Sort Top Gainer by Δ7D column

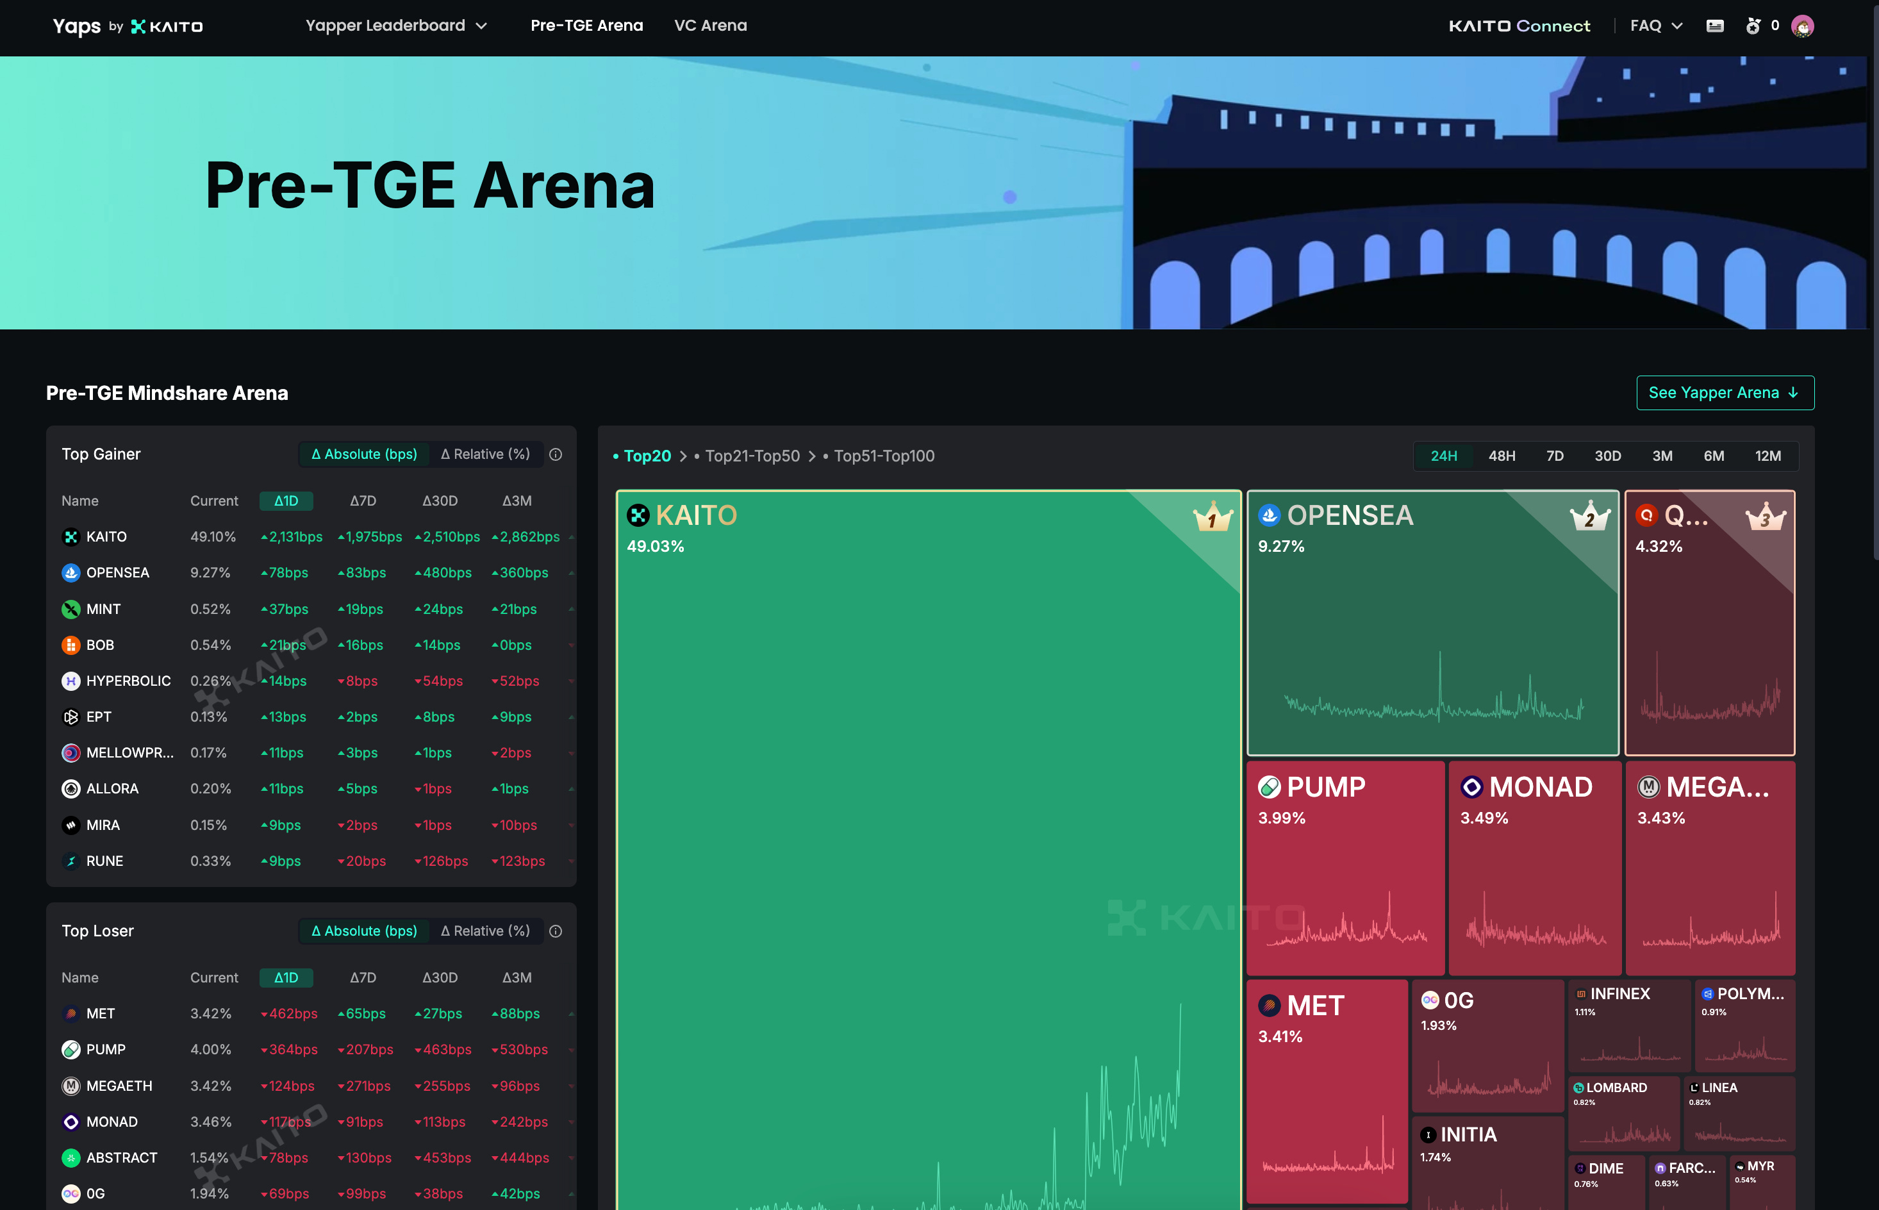click(x=363, y=501)
